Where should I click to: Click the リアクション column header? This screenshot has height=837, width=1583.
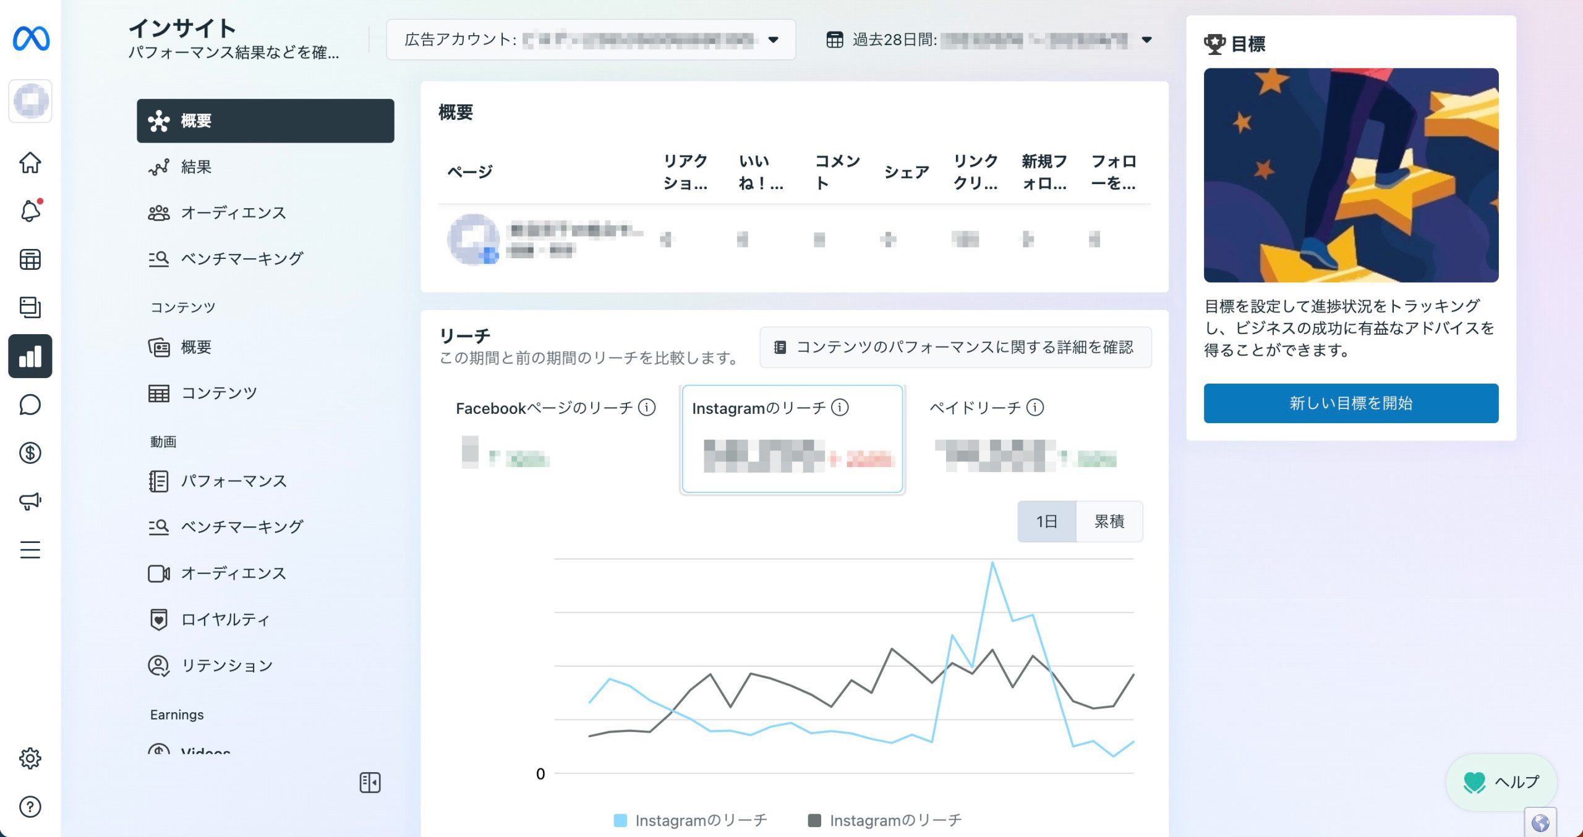[x=686, y=172]
